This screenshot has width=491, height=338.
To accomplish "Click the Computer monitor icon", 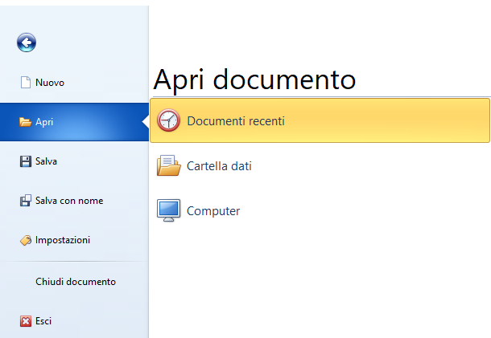I will 169,211.
